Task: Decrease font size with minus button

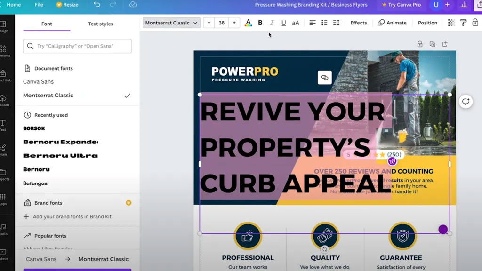Action: tap(209, 23)
